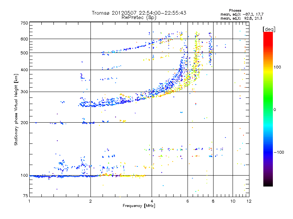Click the [deg] colorbar unit label

[269, 29]
